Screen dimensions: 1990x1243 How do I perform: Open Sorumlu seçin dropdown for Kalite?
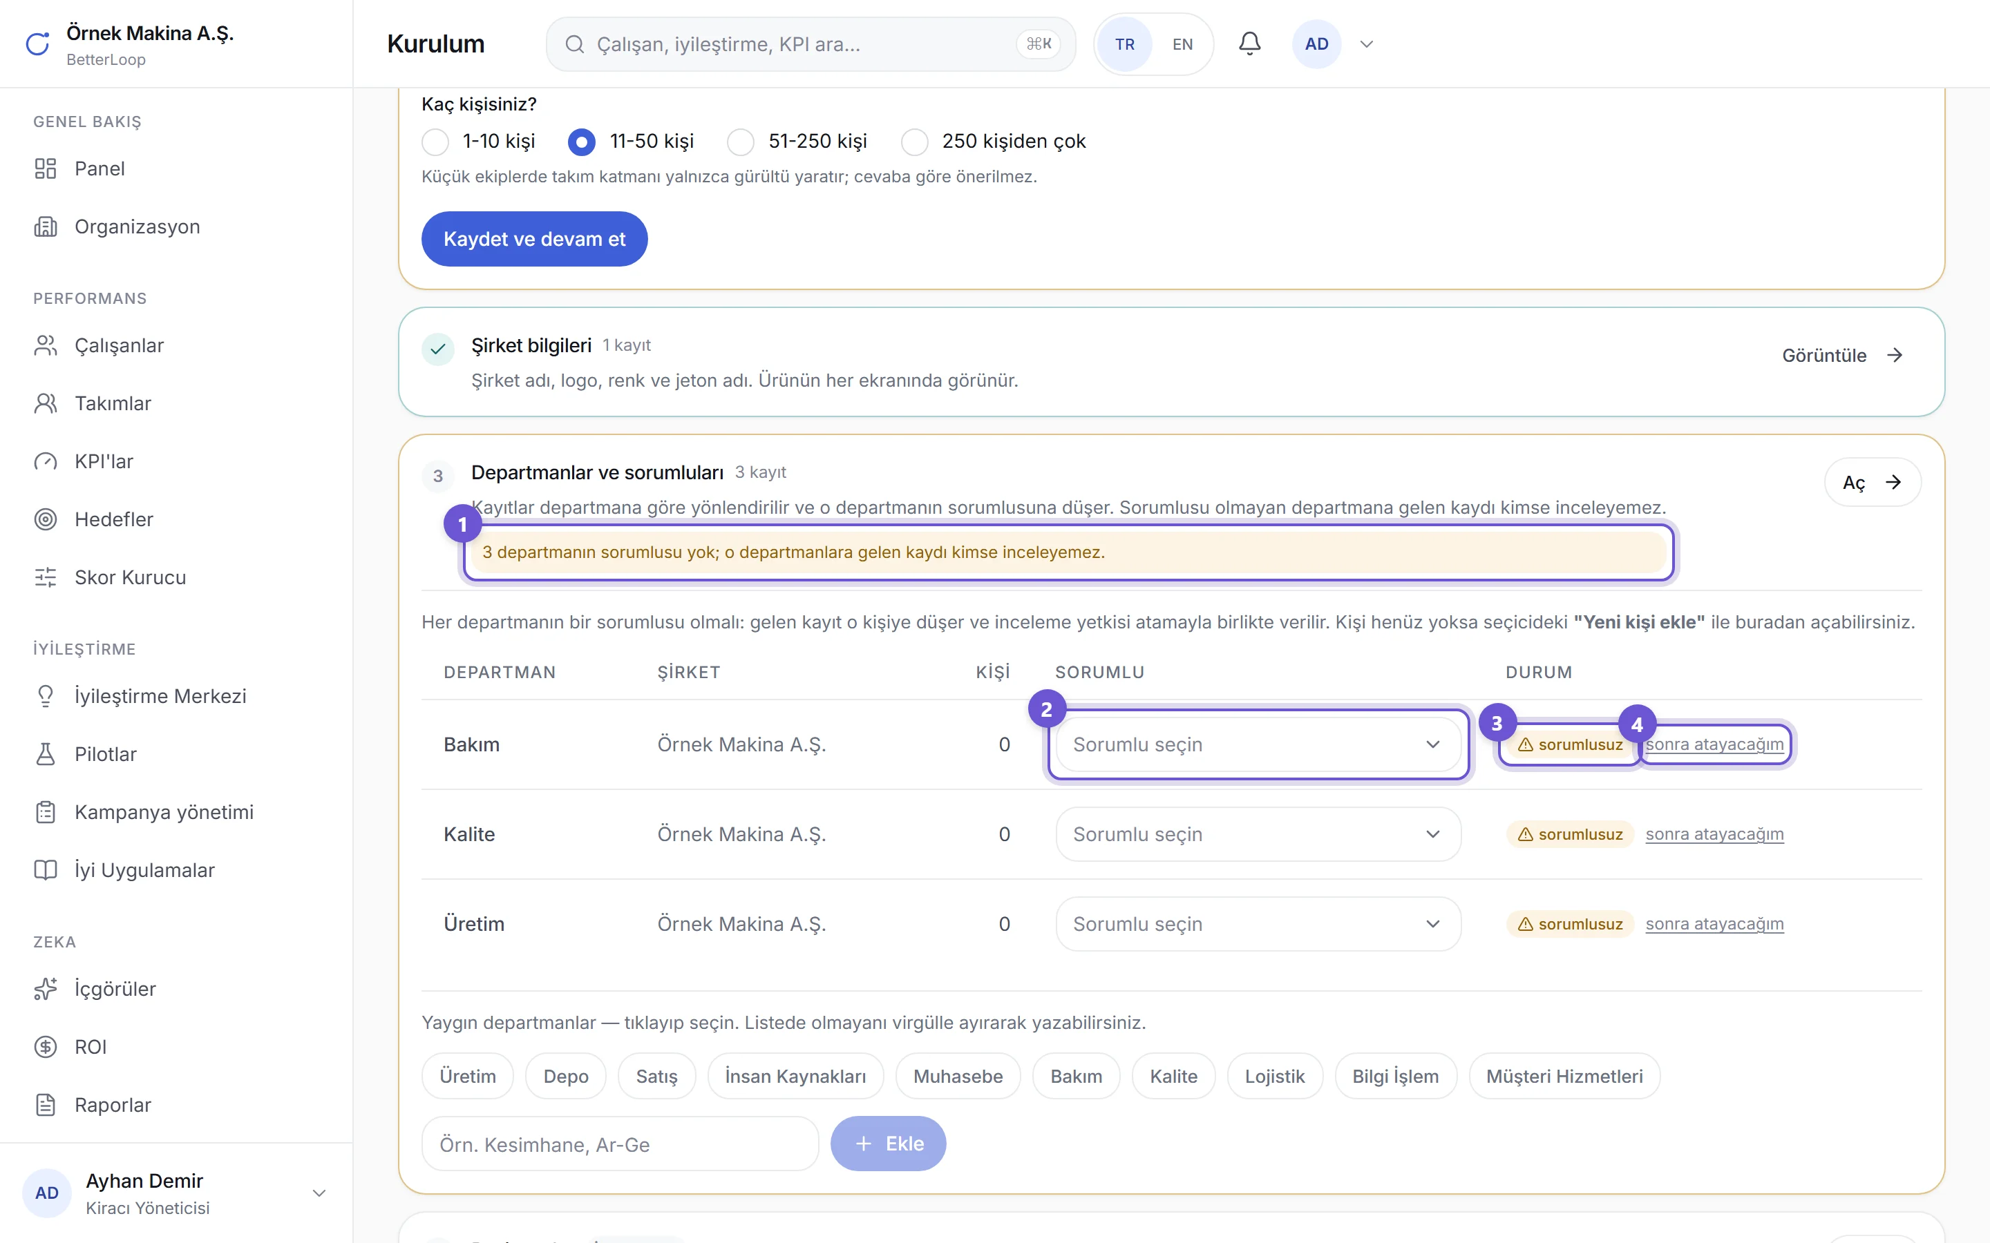point(1258,834)
